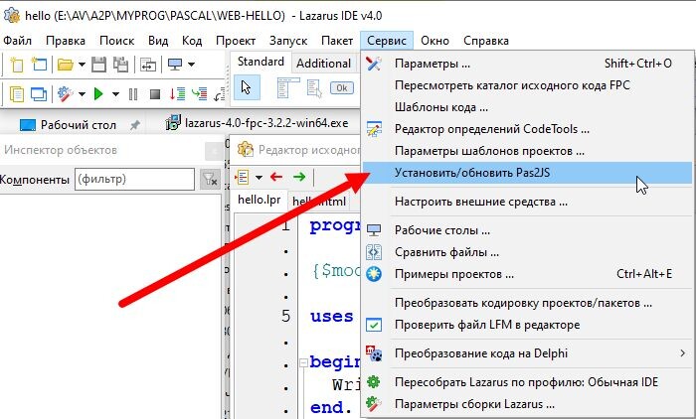Click the desktop monitor toolbar icon
Viewport: 696px width, 419px height.
click(x=175, y=65)
